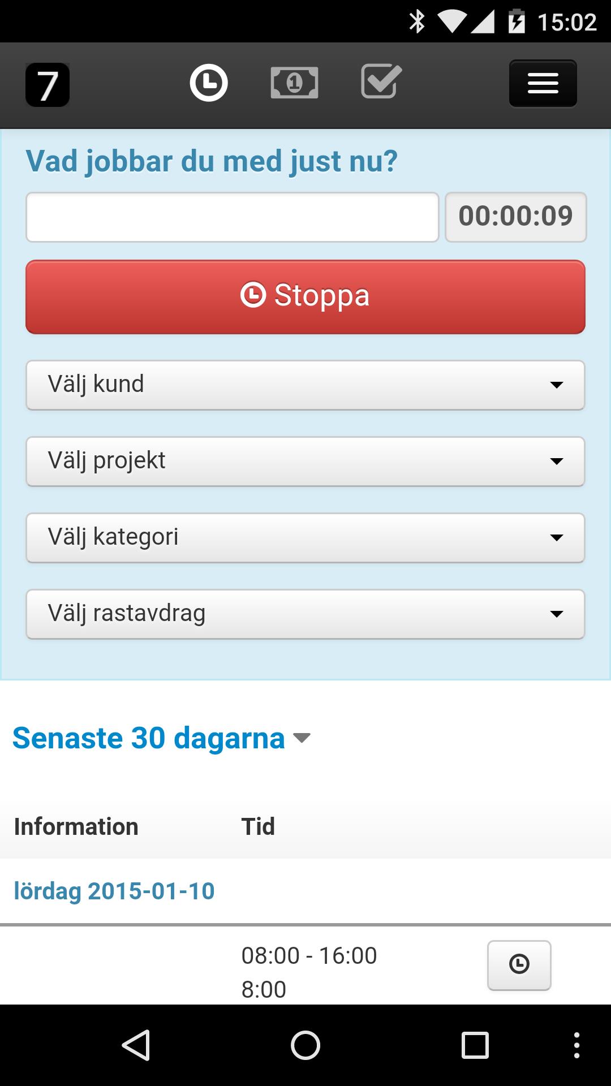The image size is (611, 1086).
Task: Focus the work description text field
Action: pyautogui.click(x=233, y=217)
